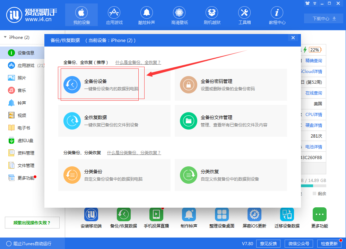346x249 pixels.
Task: View 硬盘详情 link
Action: [x=313, y=125]
